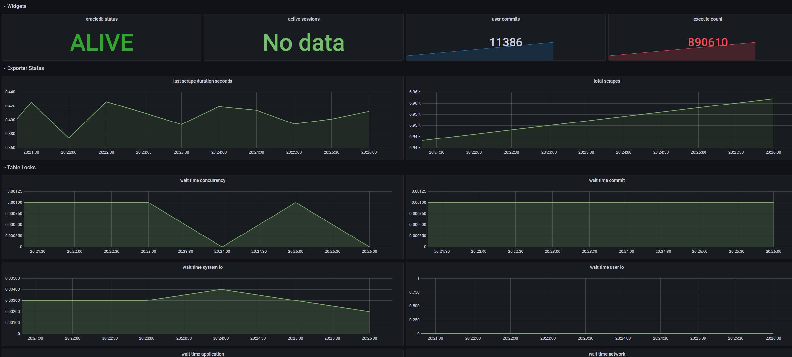Click the wait time commit panel title

[x=607, y=180]
